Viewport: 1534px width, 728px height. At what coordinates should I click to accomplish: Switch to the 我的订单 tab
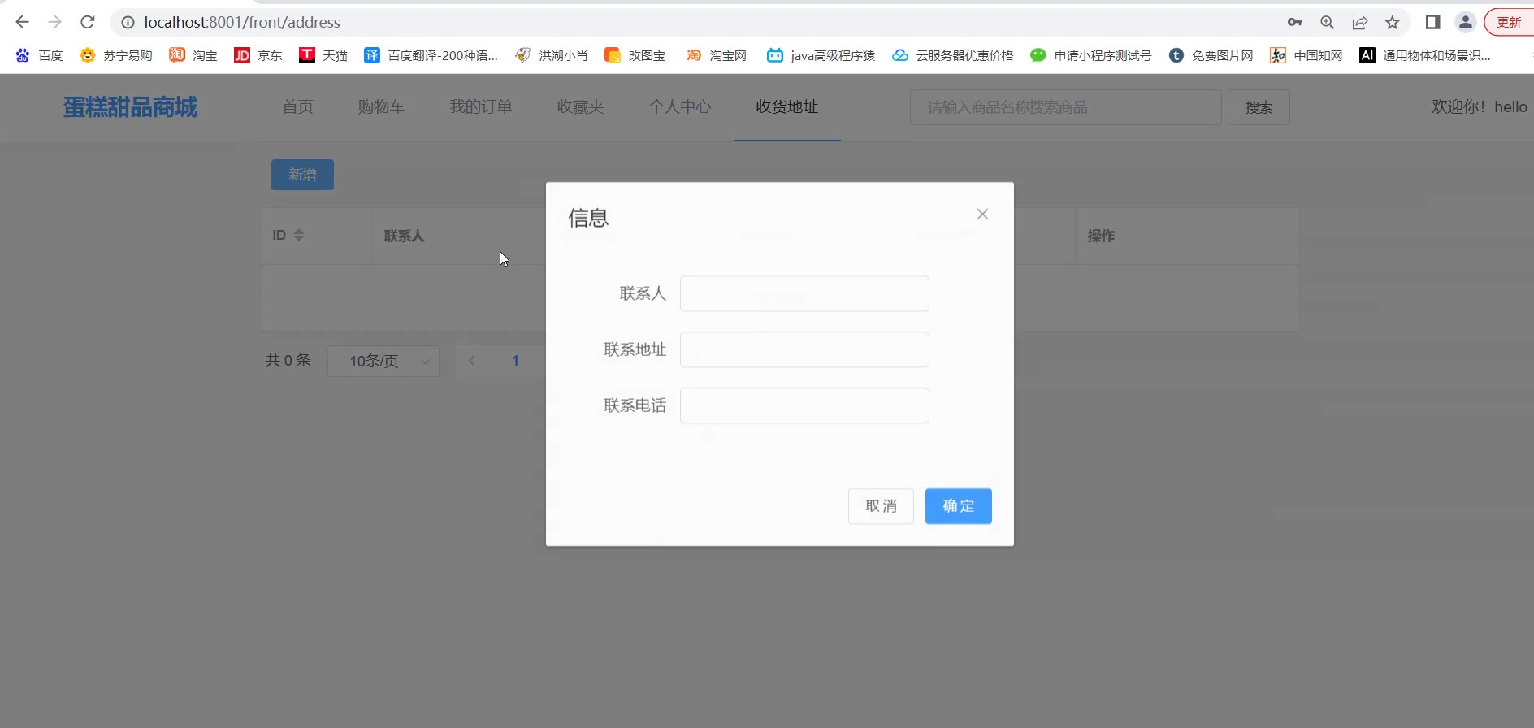click(x=481, y=106)
